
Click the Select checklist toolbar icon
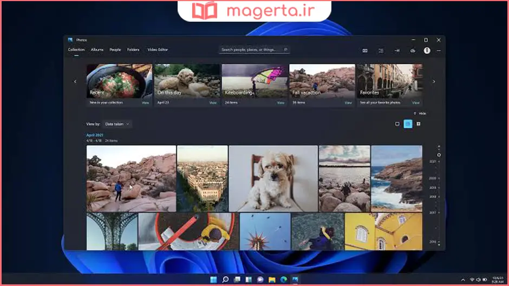click(381, 50)
